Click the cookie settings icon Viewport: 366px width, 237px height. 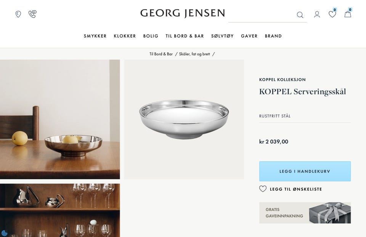click(4, 233)
